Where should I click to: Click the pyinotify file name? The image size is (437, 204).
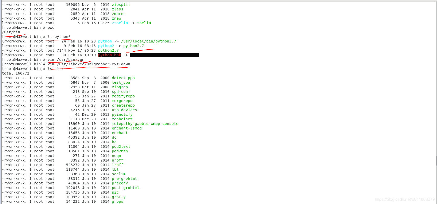(x=122, y=114)
